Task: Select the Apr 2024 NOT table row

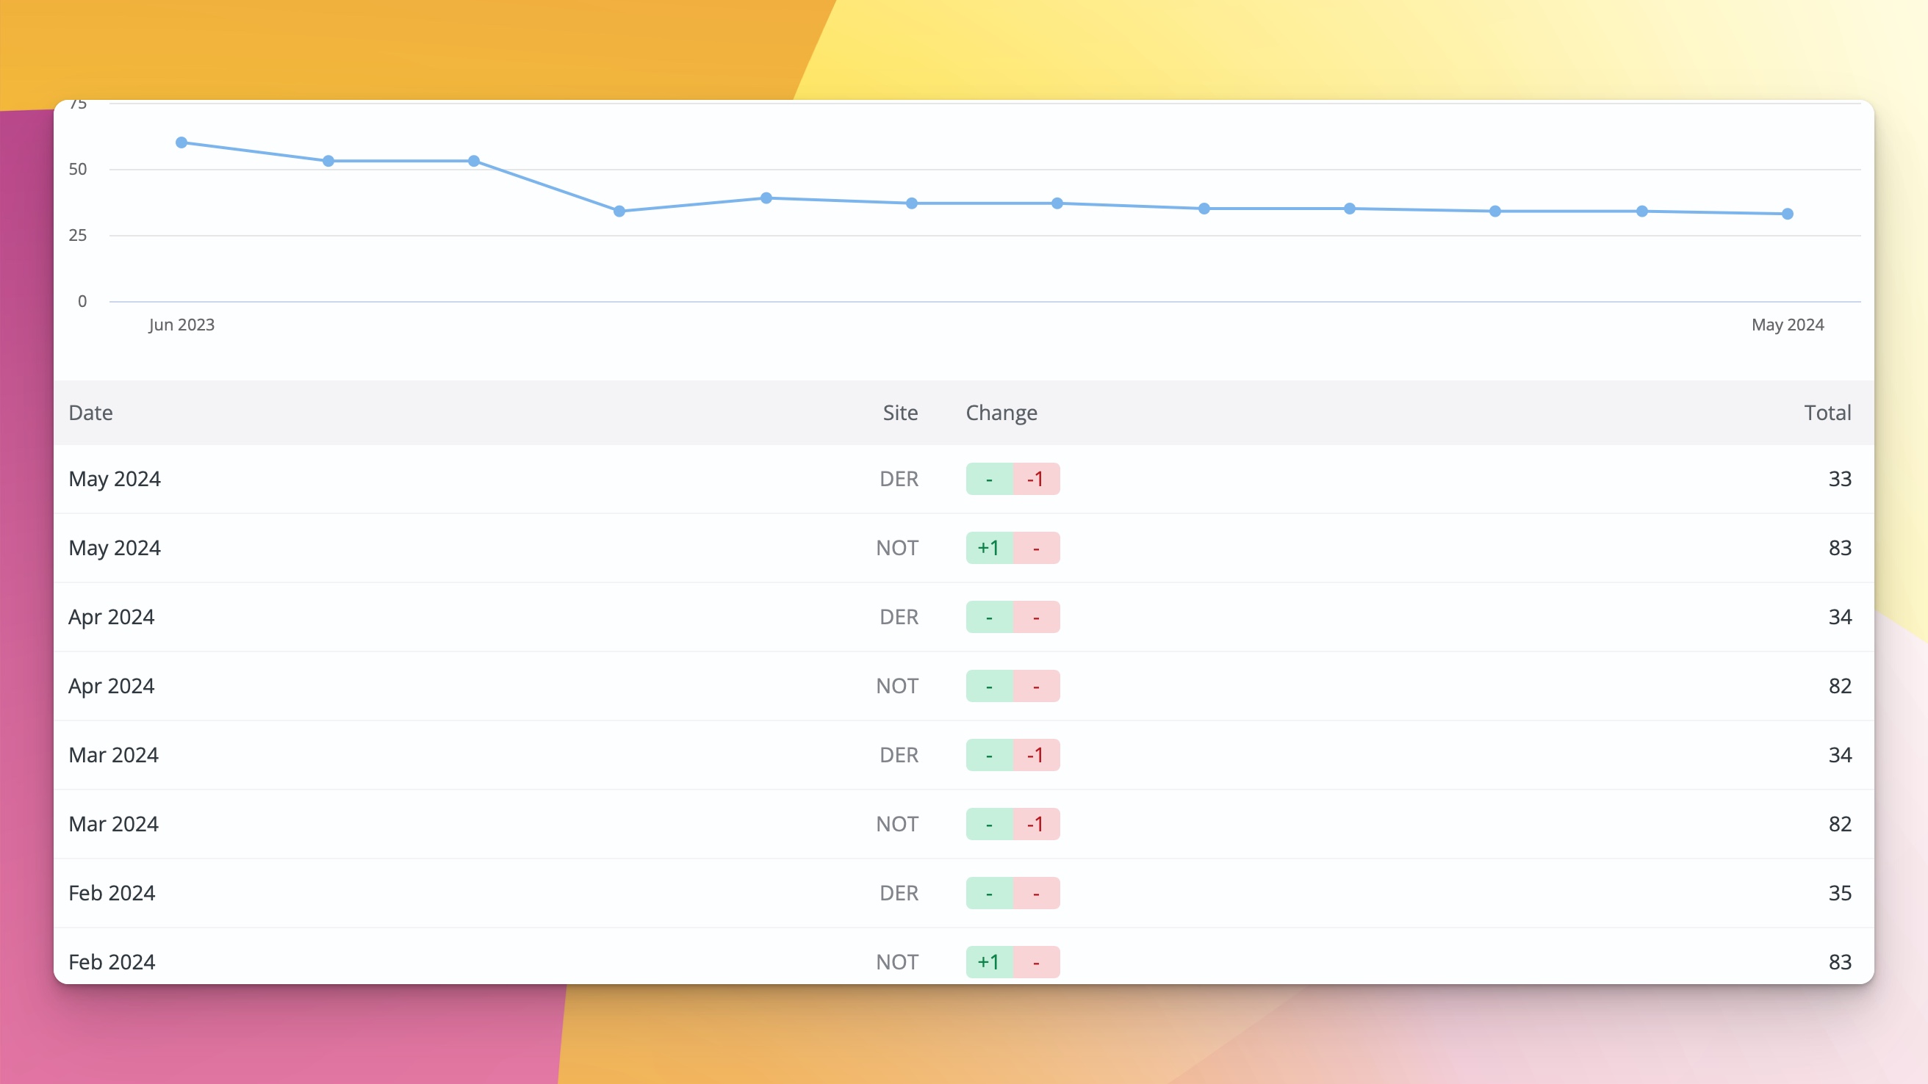Action: (x=524, y=685)
